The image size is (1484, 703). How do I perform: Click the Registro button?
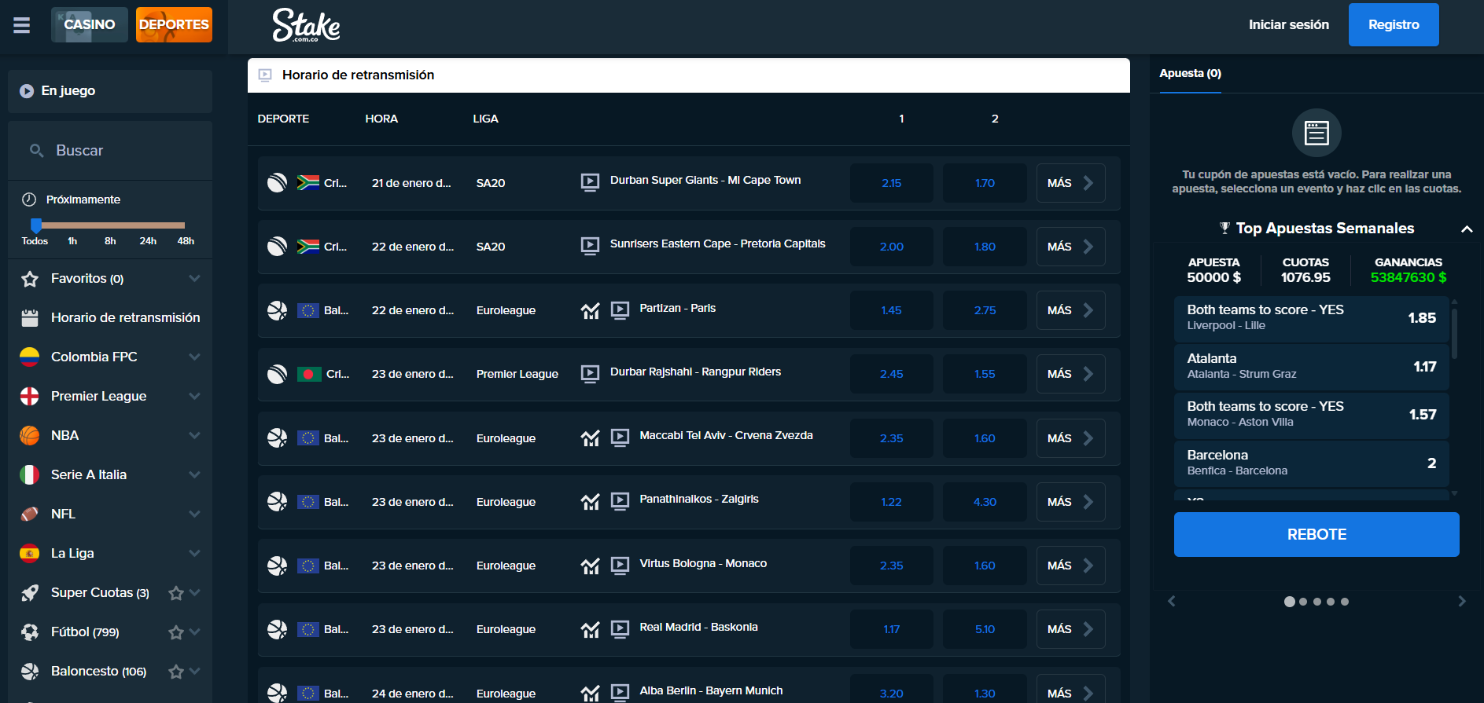[x=1394, y=25]
